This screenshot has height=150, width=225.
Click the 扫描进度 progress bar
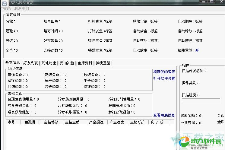tap(201, 101)
